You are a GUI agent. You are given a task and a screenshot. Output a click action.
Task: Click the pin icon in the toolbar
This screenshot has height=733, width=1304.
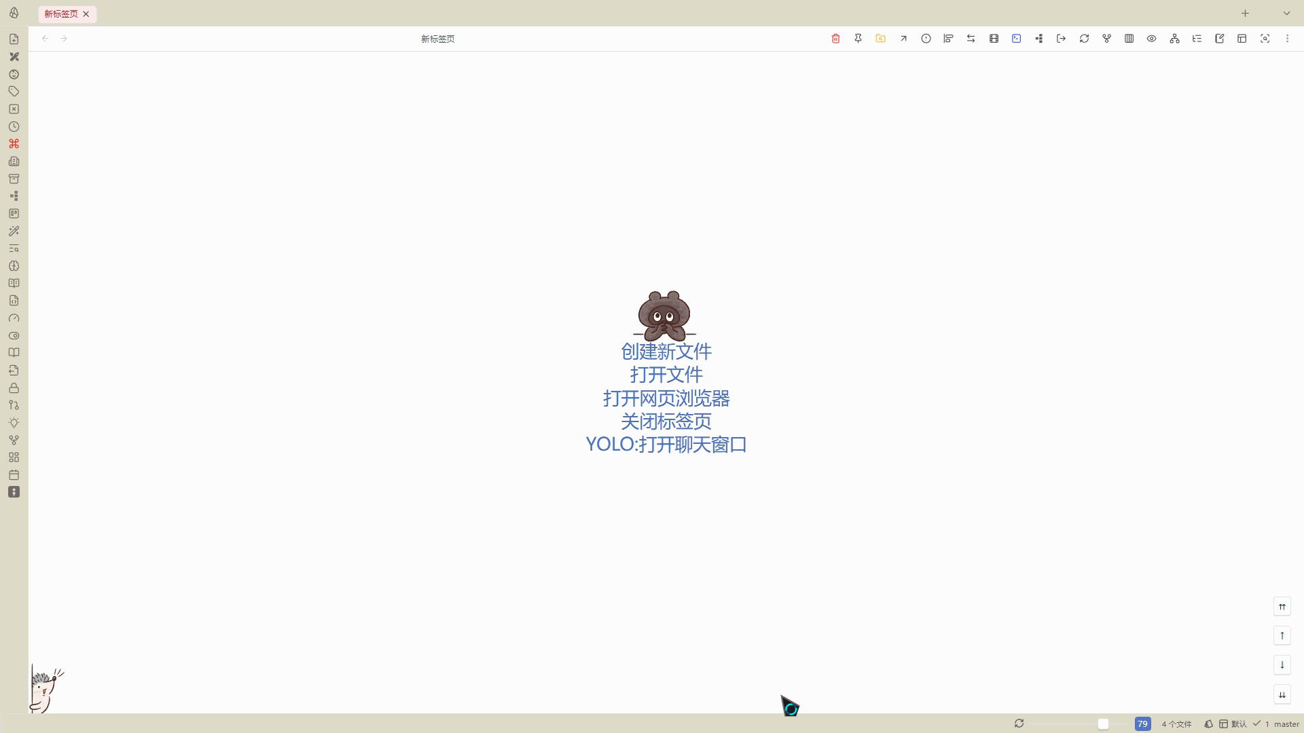click(x=858, y=39)
